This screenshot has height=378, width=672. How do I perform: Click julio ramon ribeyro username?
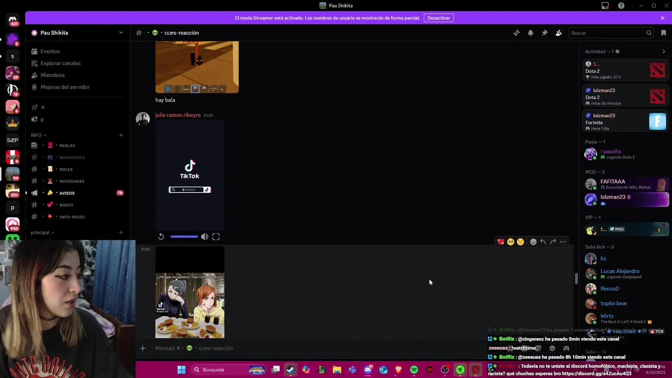coord(178,115)
